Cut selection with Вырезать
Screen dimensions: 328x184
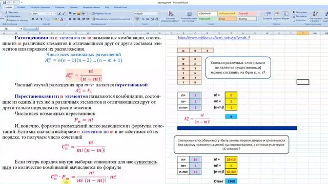click(12, 12)
